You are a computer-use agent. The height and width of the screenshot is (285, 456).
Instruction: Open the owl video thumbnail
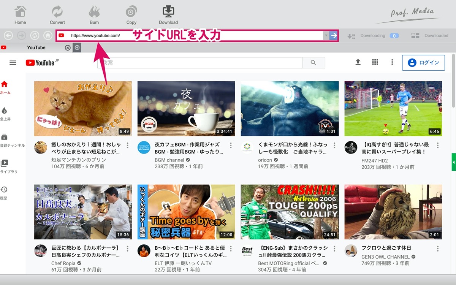point(393,212)
